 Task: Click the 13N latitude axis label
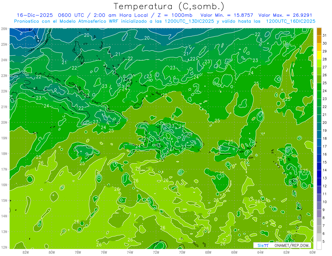click(4, 231)
